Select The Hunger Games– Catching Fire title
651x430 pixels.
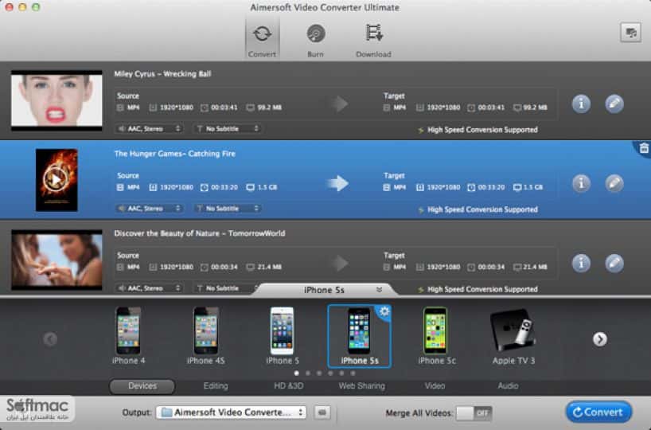[175, 154]
